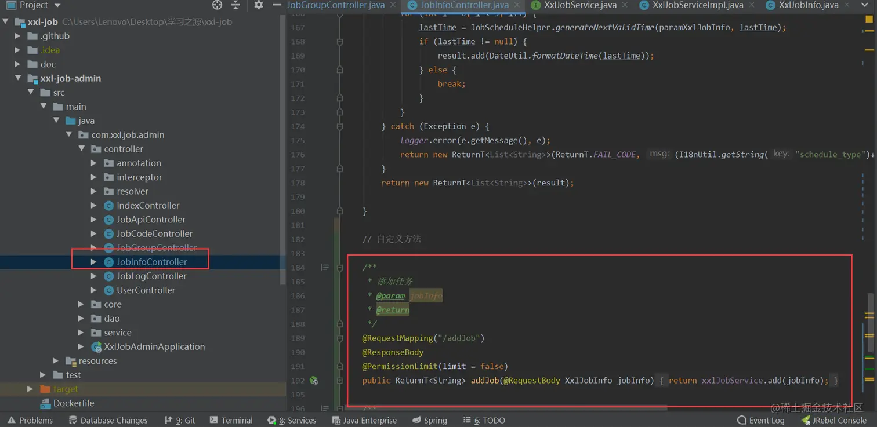Collapse the xxl-job root project node
Viewport: 877px width, 427px height.
pos(5,22)
